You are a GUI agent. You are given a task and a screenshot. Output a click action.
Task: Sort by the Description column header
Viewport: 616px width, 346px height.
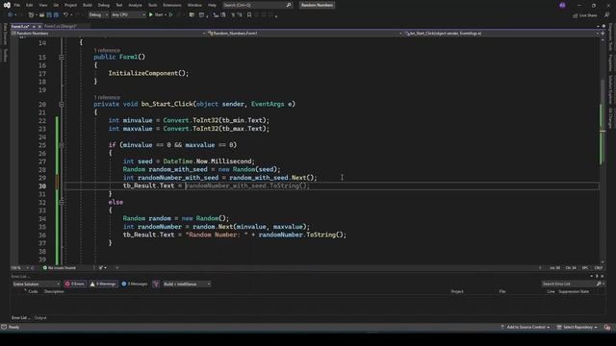click(x=54, y=291)
